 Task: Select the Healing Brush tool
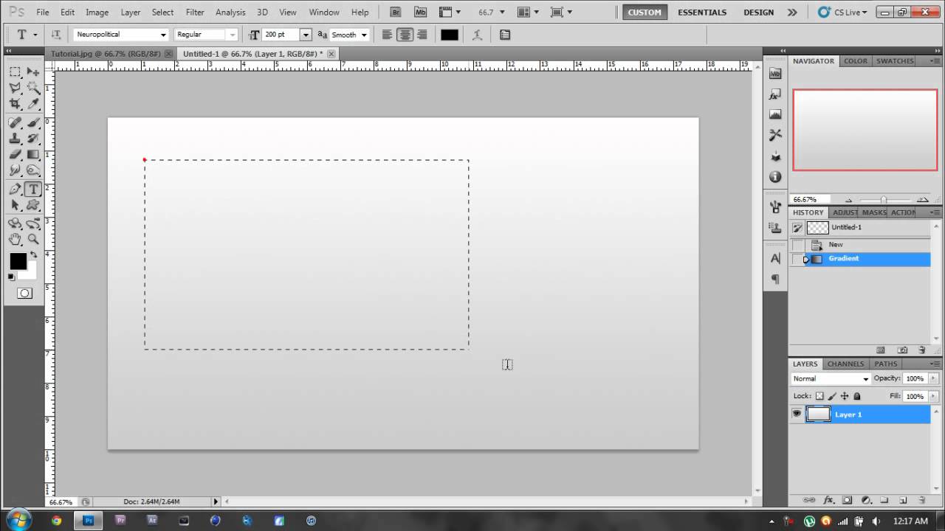pos(15,122)
